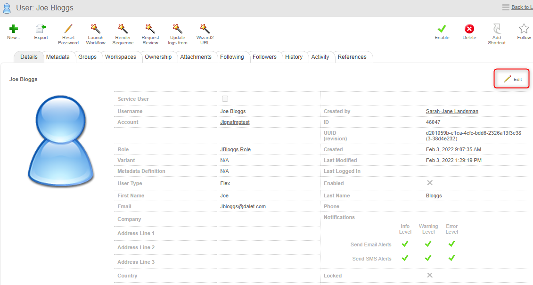Click the Render Sequence icon

(x=123, y=29)
